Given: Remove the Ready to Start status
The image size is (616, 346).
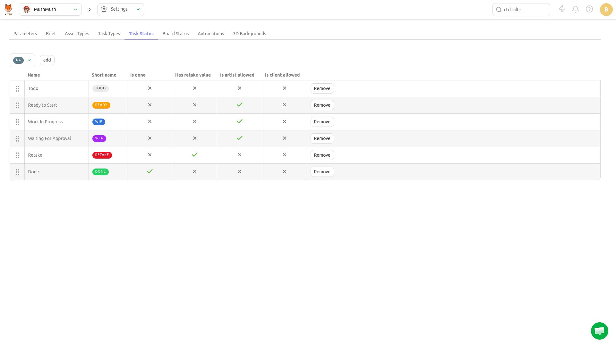Looking at the screenshot, I should [322, 105].
